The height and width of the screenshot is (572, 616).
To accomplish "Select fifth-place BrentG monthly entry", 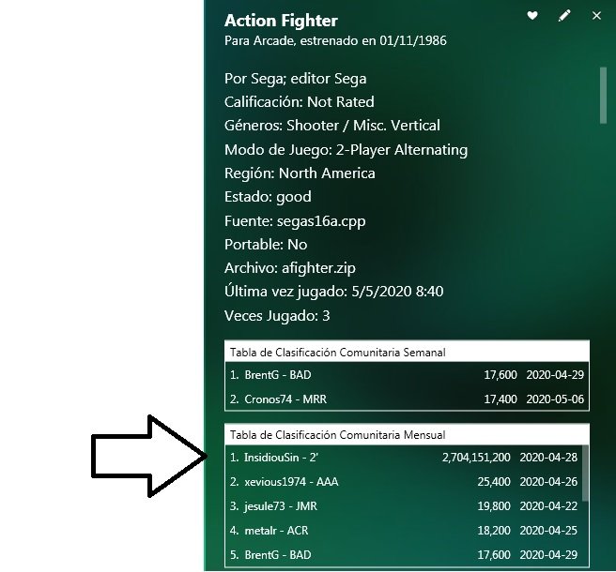I will click(404, 555).
